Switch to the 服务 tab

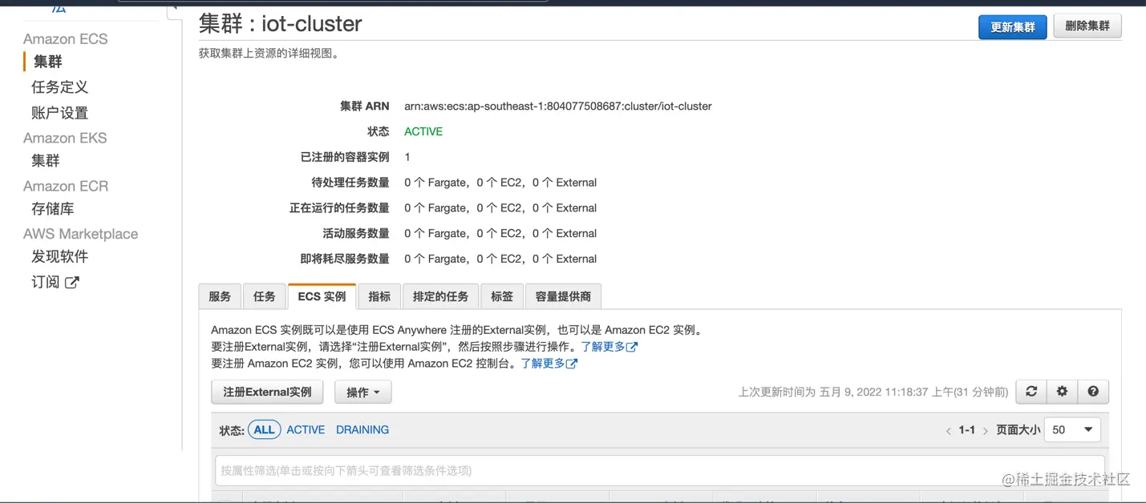[220, 296]
